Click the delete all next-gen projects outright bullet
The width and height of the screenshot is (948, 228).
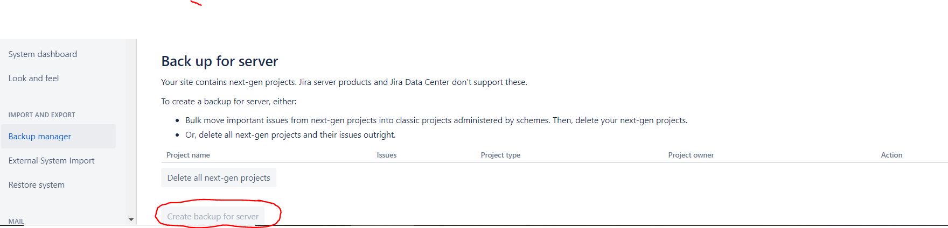290,135
